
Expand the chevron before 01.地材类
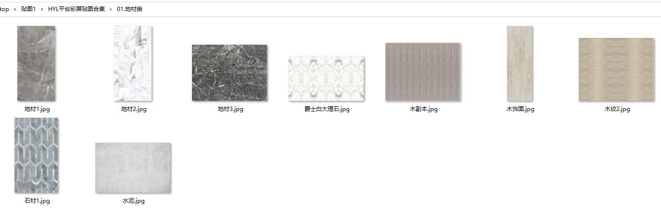(x=111, y=9)
